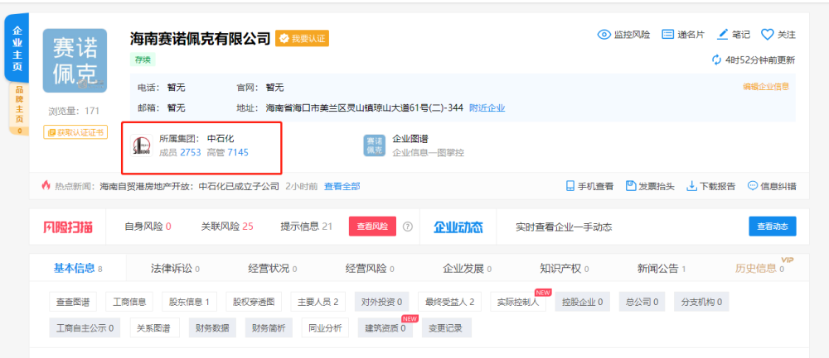The image size is (829, 358).
Task: Click the 主要人员 2 chip
Action: tap(318, 302)
